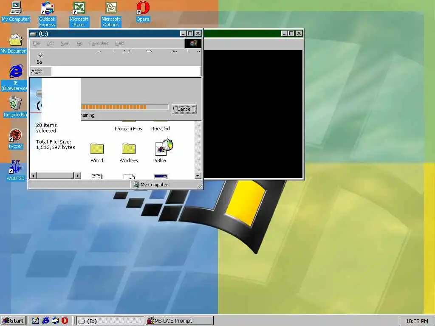Open the Help menu

(x=119, y=43)
